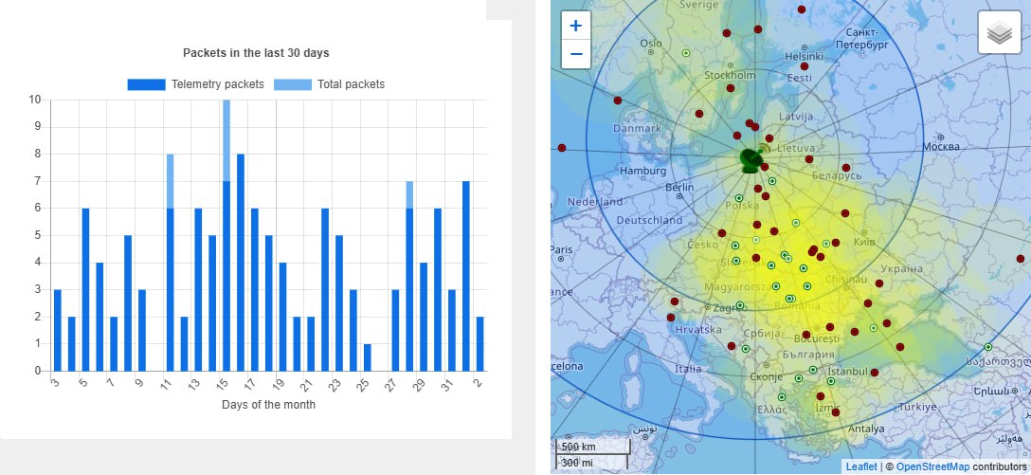
Task: Open the Leaflet attribution link
Action: (860, 466)
